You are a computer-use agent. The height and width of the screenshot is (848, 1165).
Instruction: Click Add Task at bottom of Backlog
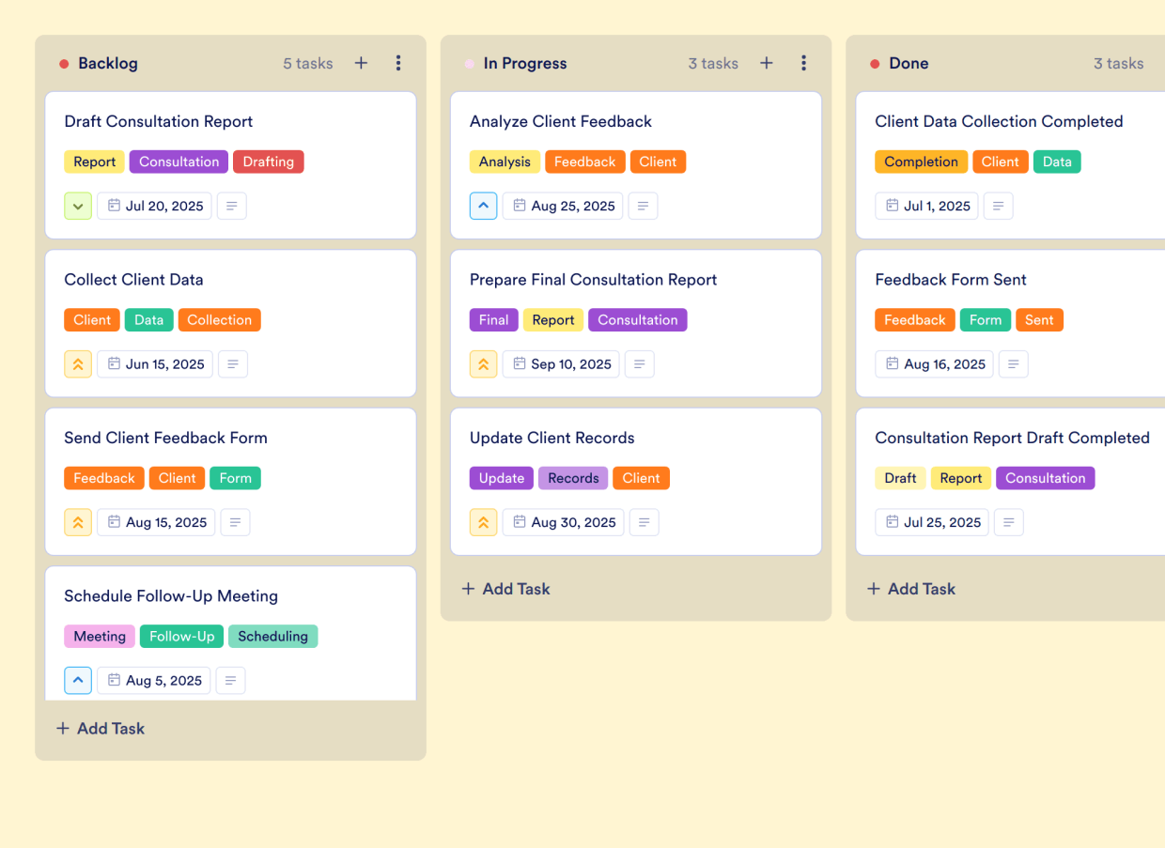tap(101, 728)
